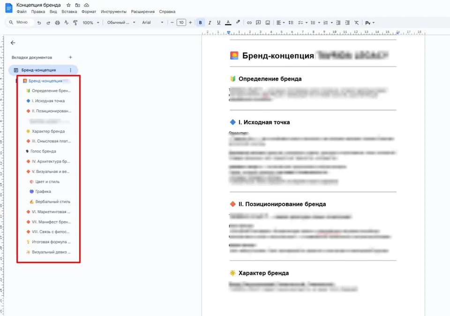This screenshot has width=450, height=316.
Task: Toggle italic formatting
Action: [210, 22]
